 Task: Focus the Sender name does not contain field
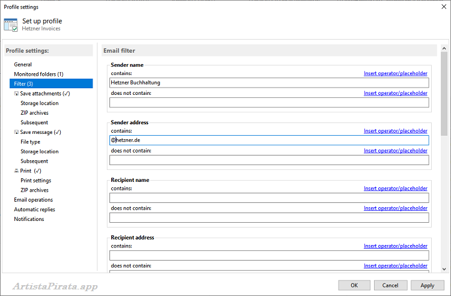click(269, 103)
